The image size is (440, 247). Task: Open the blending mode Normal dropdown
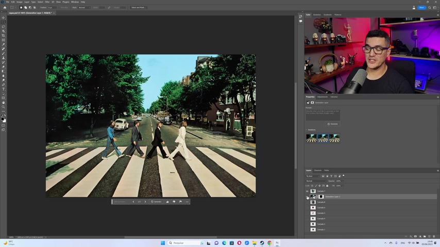316,181
